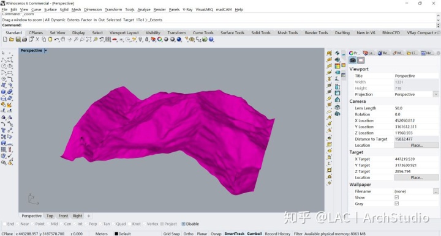This screenshot has width=441, height=236.
Task: Click the Copy icon in Standard toolbar
Action: pos(44,40)
